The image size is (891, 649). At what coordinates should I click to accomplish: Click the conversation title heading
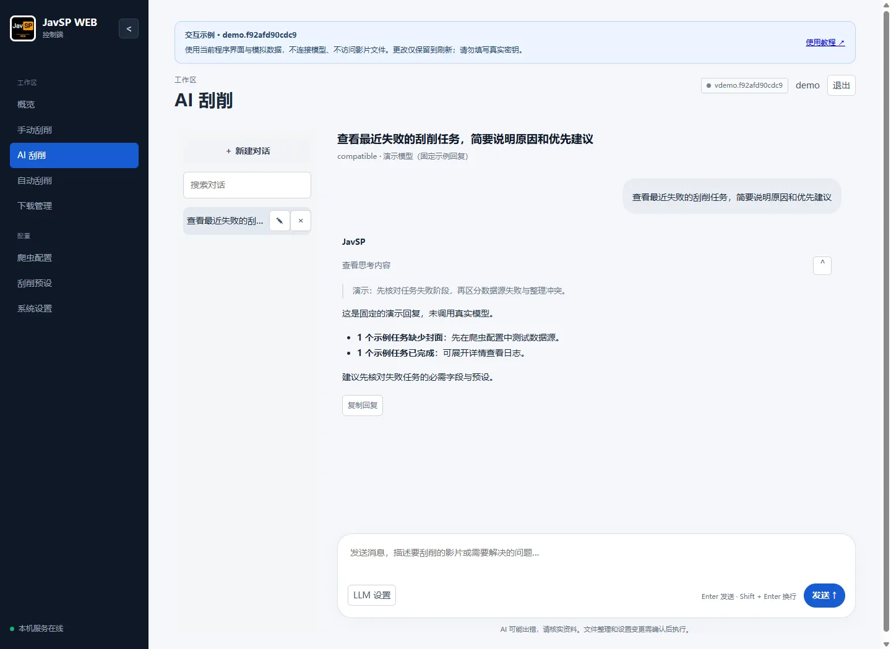[465, 139]
